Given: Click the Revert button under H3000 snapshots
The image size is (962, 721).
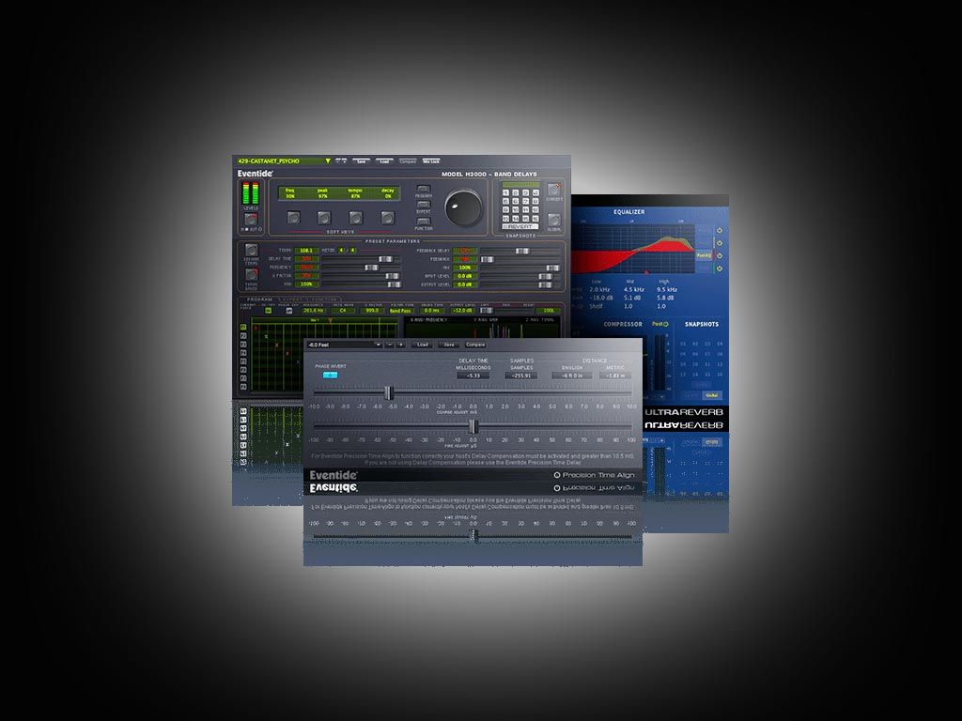Looking at the screenshot, I should coord(520,227).
